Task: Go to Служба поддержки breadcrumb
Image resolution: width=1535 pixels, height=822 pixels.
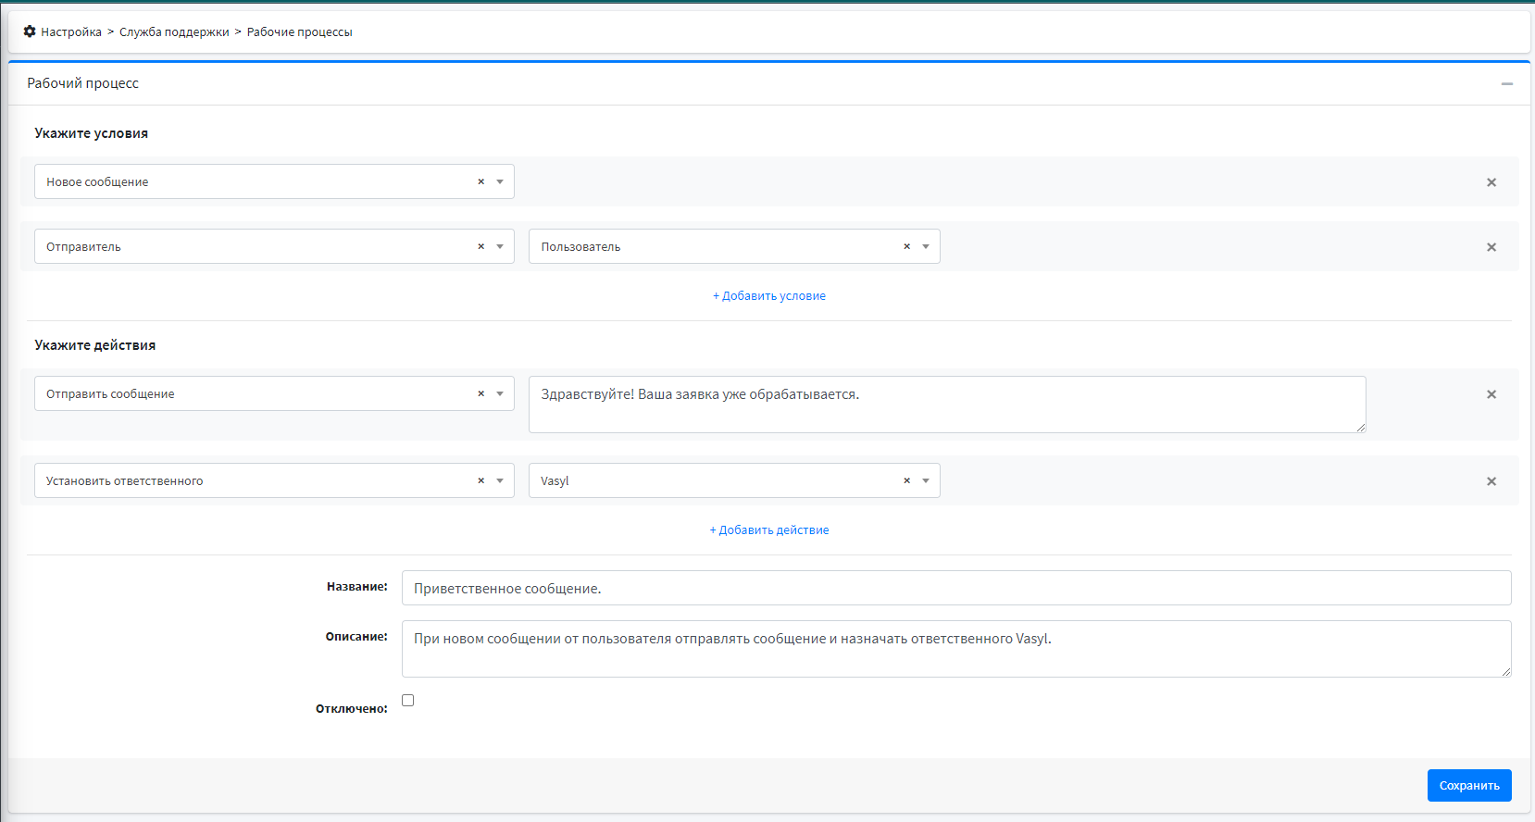Action: point(174,31)
